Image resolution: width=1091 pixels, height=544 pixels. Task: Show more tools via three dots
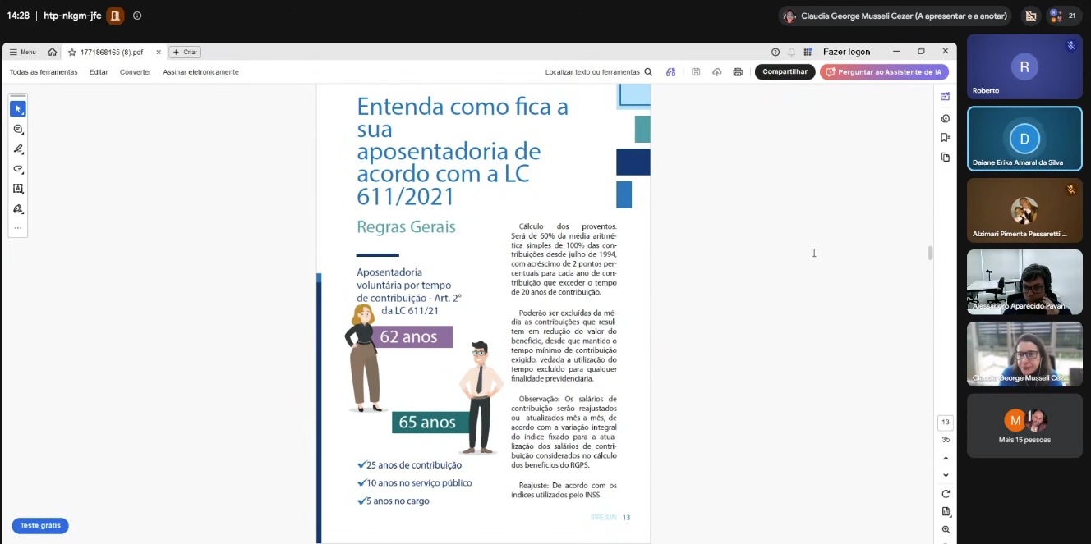coord(17,228)
